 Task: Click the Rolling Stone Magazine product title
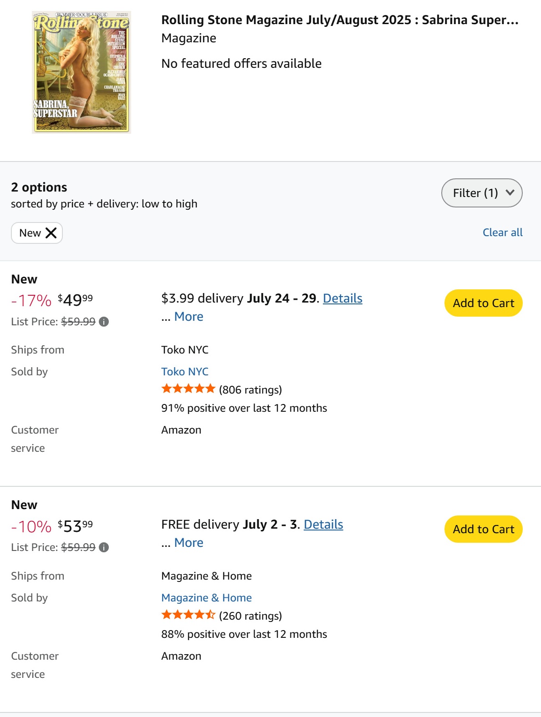[340, 20]
